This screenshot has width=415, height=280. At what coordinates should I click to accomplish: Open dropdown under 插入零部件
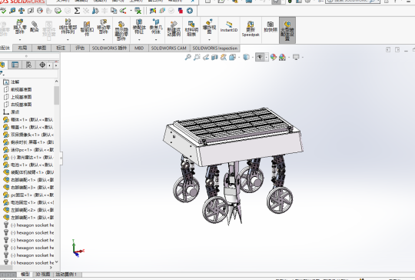point(20,40)
